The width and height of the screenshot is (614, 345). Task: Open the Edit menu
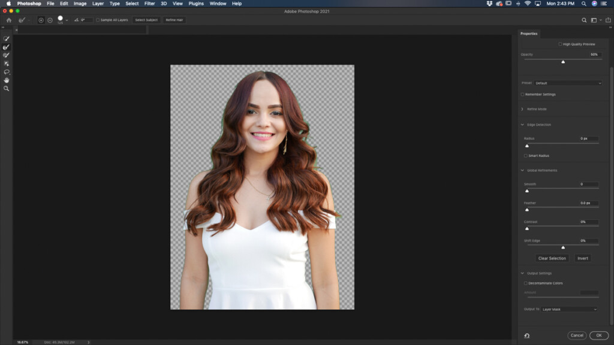tap(64, 4)
